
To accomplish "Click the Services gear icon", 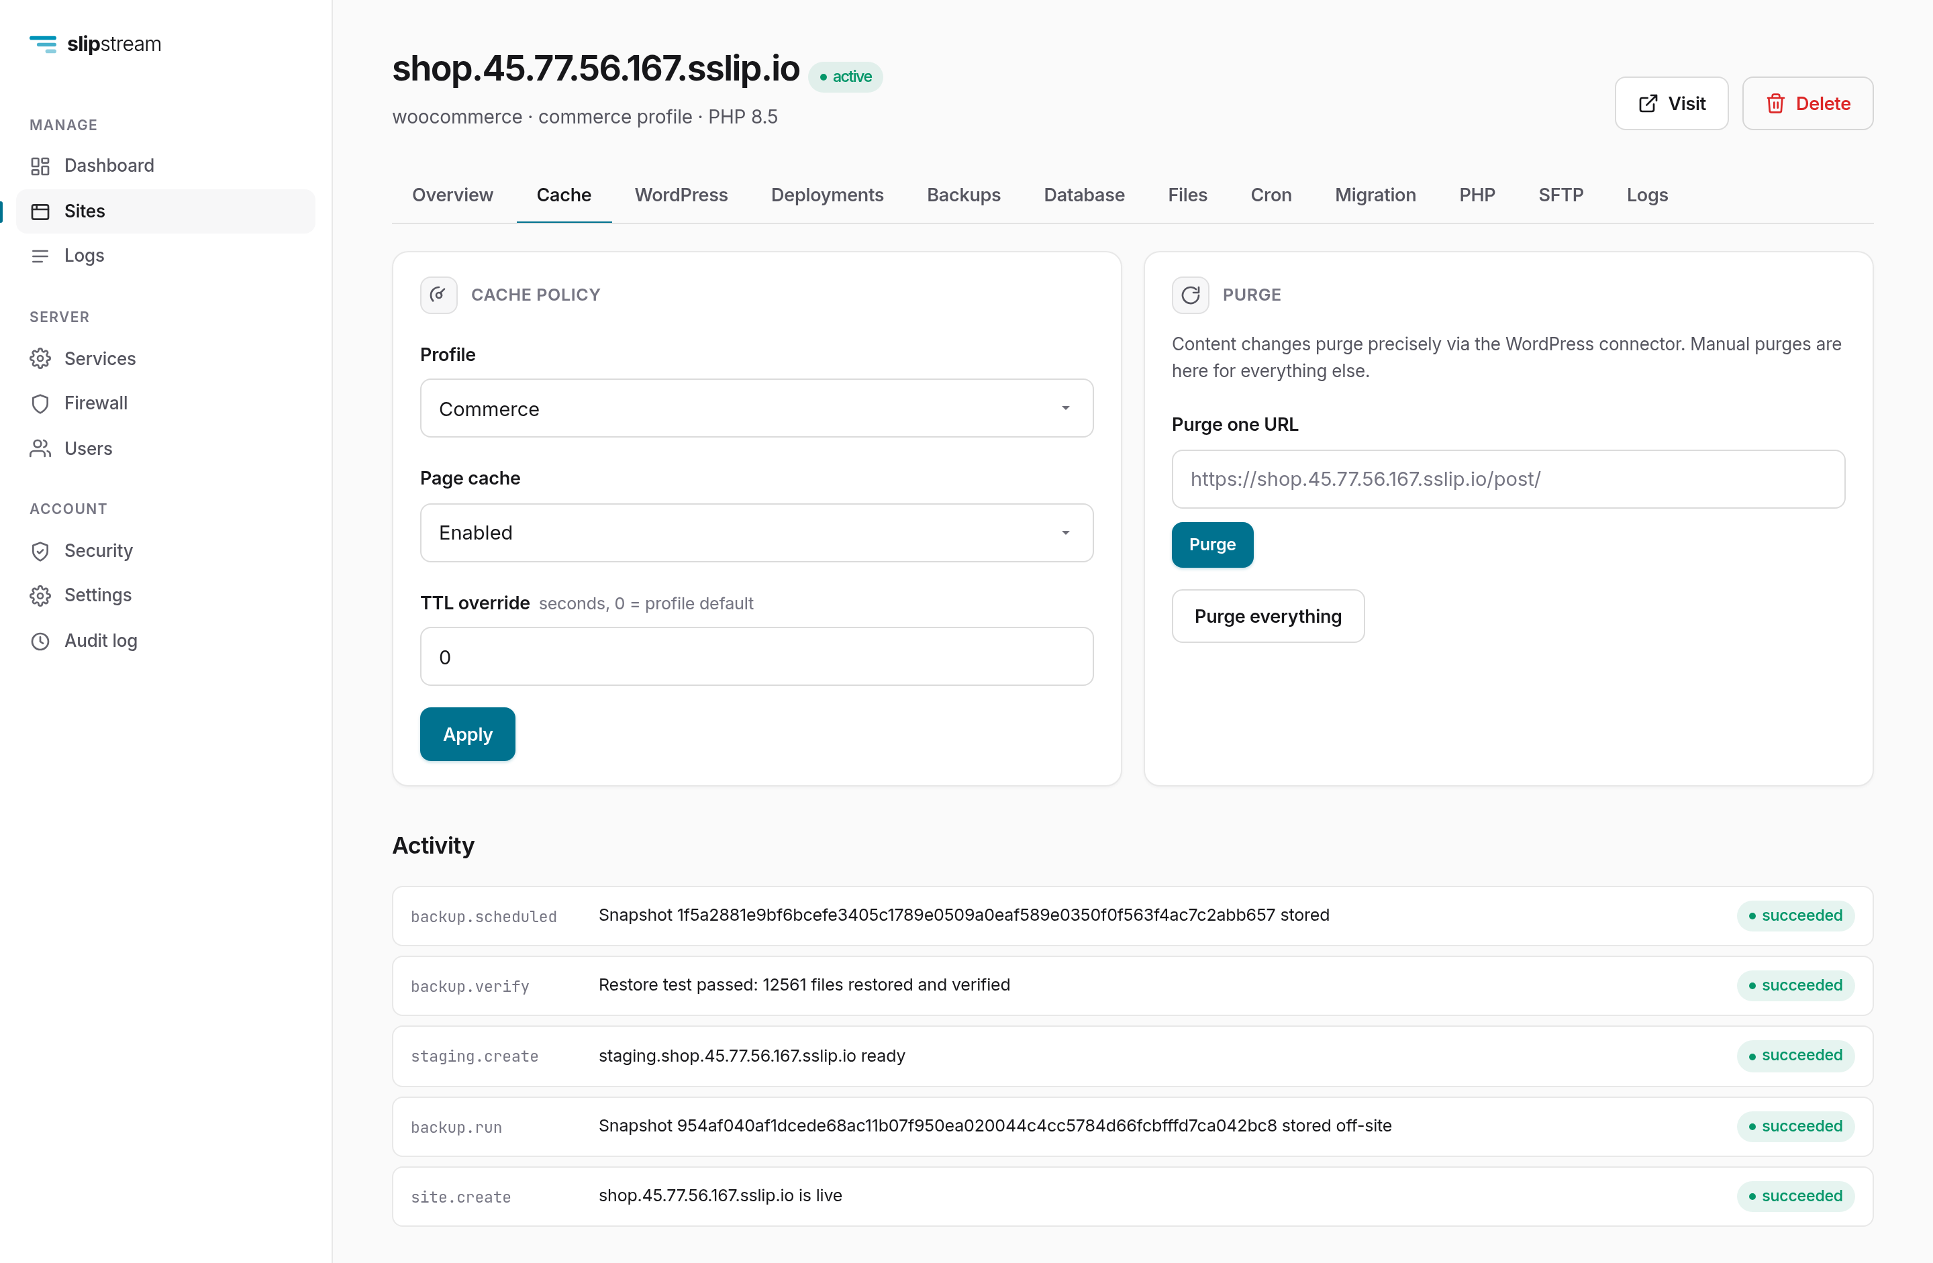I will tap(40, 358).
